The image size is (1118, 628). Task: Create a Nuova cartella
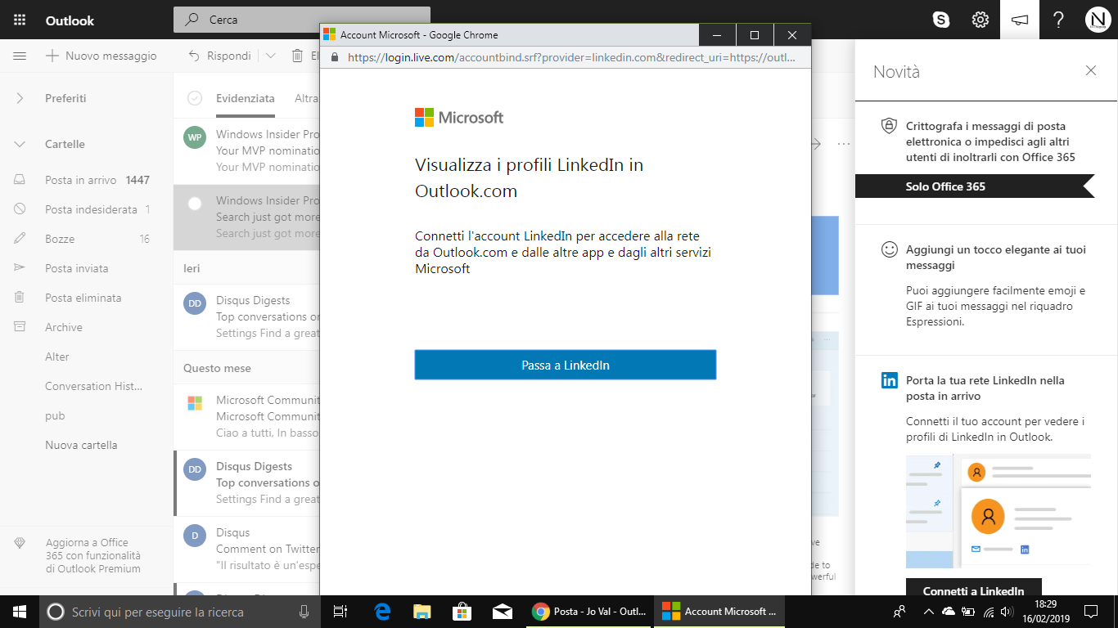pos(81,445)
